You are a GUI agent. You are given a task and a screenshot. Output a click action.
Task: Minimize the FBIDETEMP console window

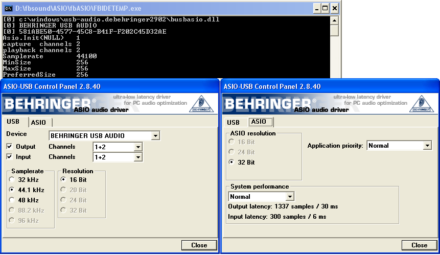pyautogui.click(x=317, y=8)
